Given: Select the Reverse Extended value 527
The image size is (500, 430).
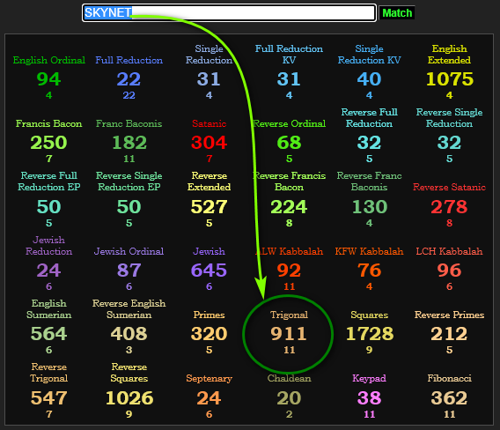Looking at the screenshot, I should click(209, 206).
